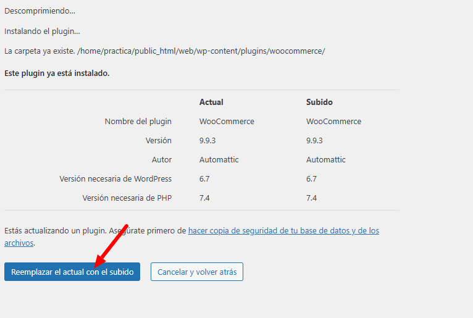Click the 'Descomprimiendo…' status line
Viewport: 473px width, 318px height.
[x=40, y=11]
